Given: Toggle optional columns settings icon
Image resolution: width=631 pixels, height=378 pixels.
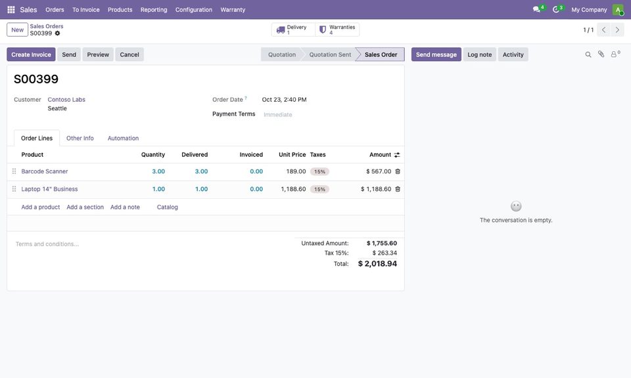Looking at the screenshot, I should pyautogui.click(x=397, y=155).
